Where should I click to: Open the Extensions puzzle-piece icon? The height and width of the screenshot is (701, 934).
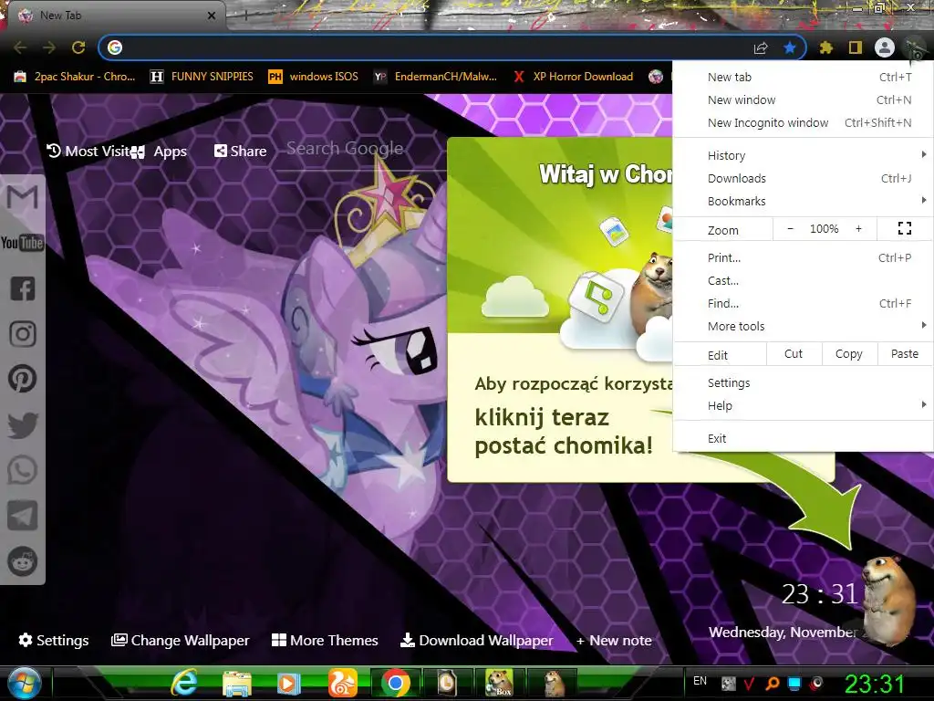tap(825, 47)
